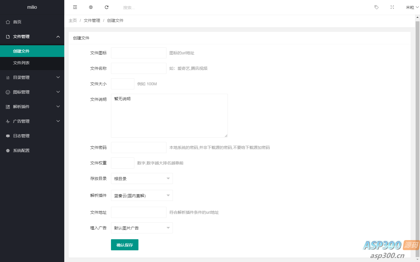Collapse sidebar with the menu fold icon
This screenshot has height=262, width=420.
coord(75,7)
